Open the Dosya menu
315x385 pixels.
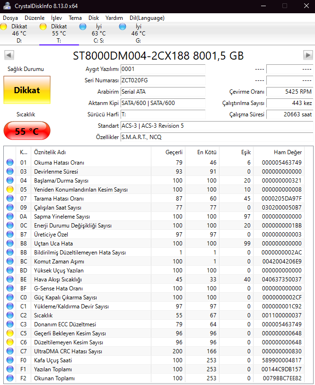click(10, 18)
